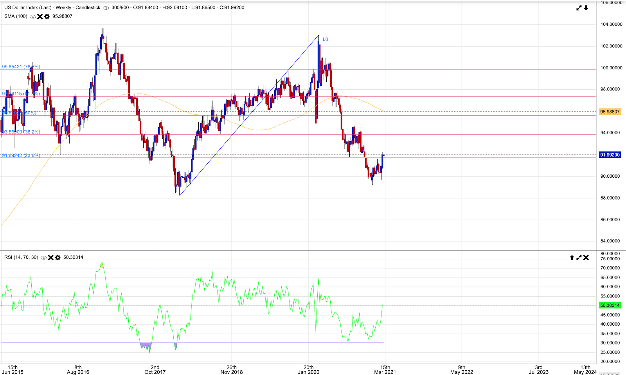Expand the RSI panel to full size
This screenshot has width=626, height=375.
pyautogui.click(x=579, y=258)
